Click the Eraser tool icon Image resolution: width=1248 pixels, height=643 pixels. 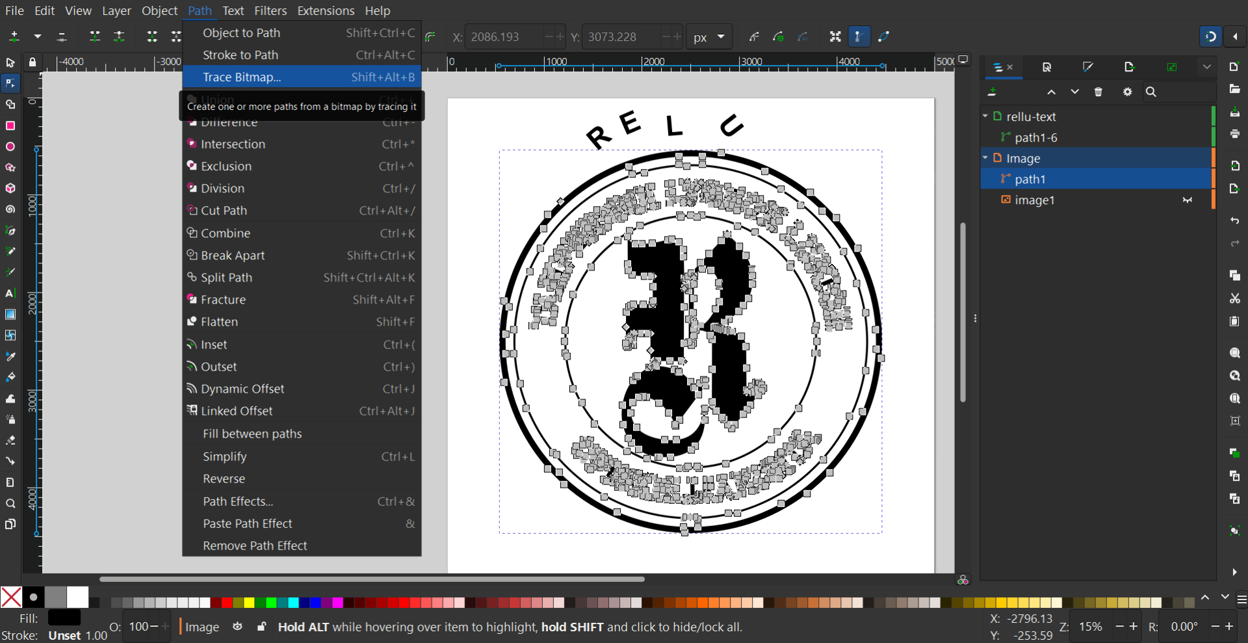(x=10, y=440)
